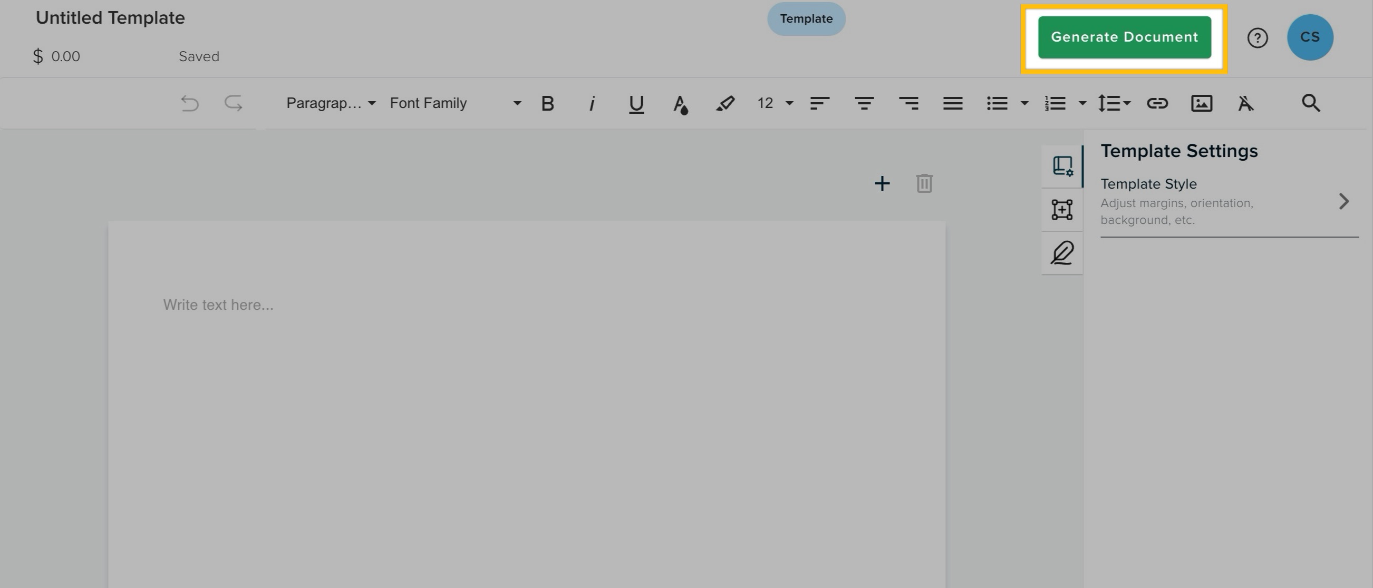
Task: Insert a numbered list
Action: click(1055, 103)
